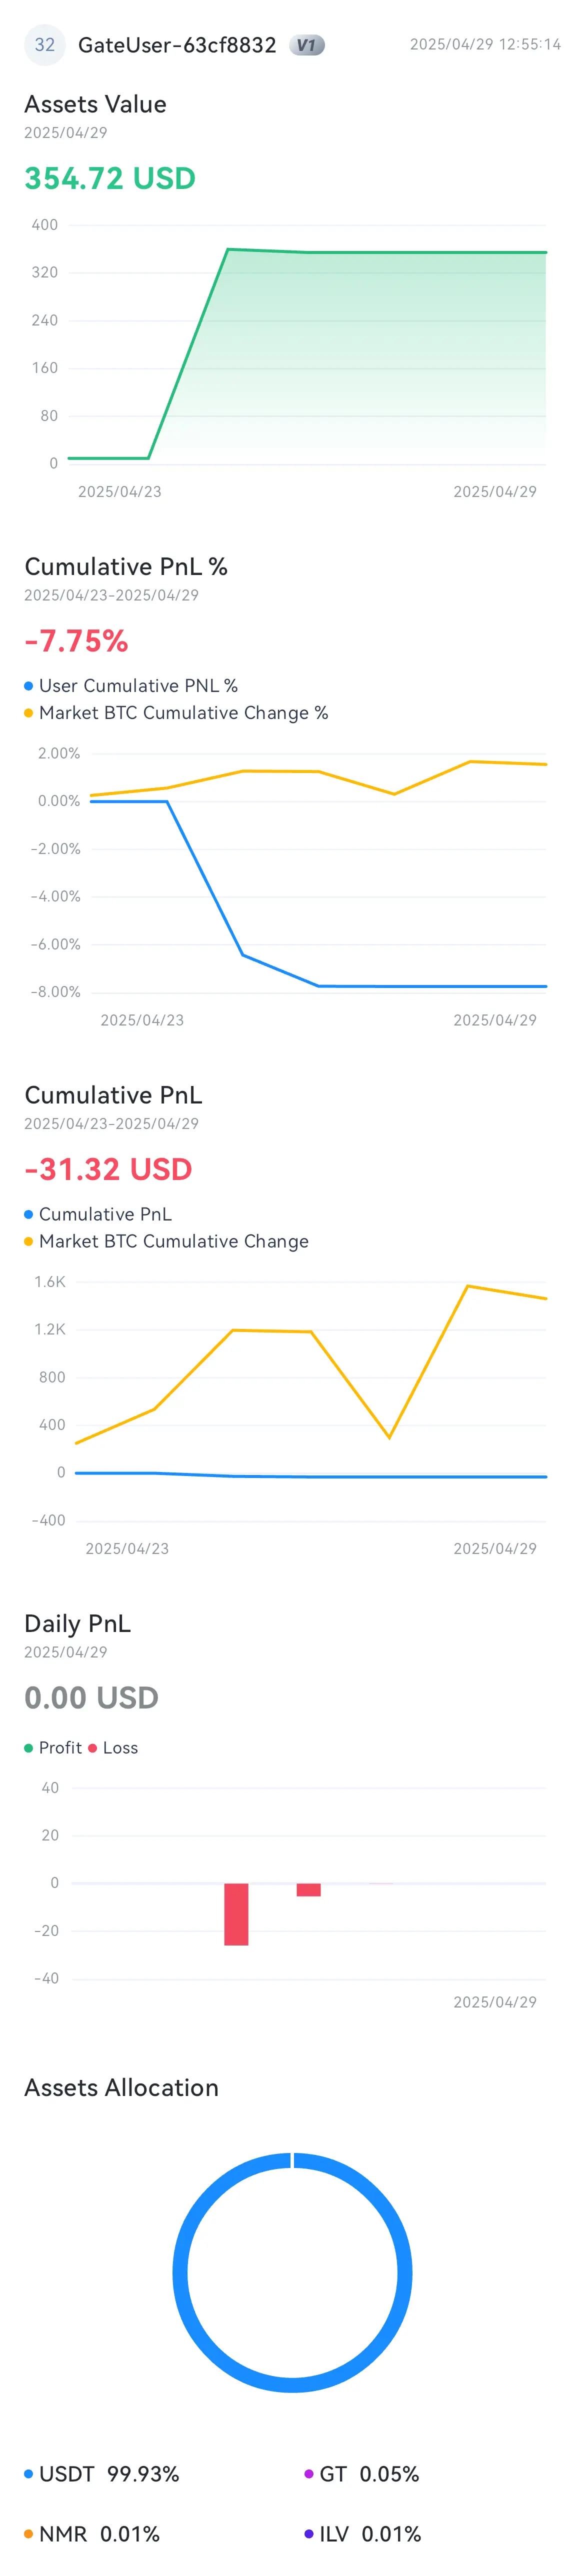This screenshot has width=585, height=2576.
Task: Select the ILV 0.01% allocation entry
Action: 370,2534
